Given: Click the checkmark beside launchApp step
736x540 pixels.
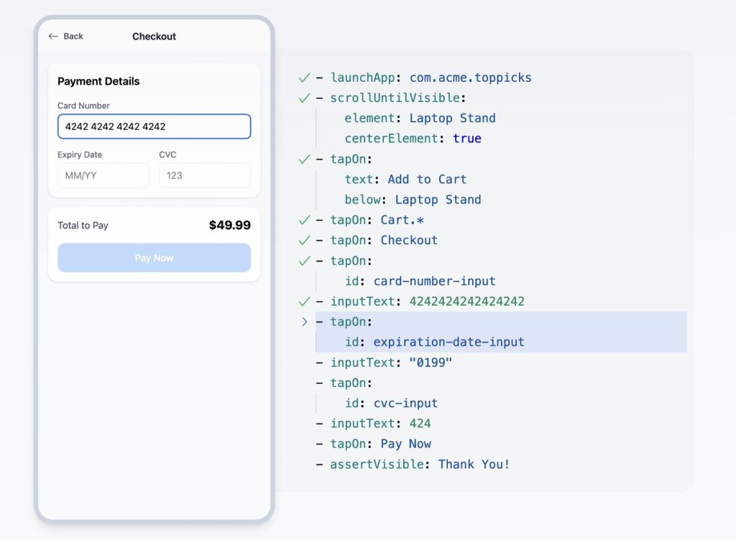Looking at the screenshot, I should coord(304,78).
